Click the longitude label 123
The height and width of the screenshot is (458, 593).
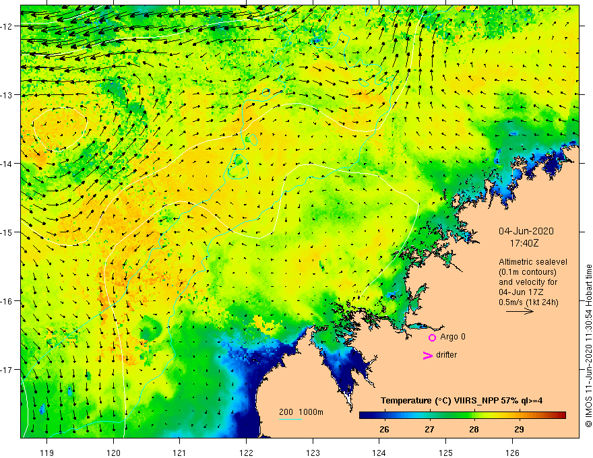(313, 453)
